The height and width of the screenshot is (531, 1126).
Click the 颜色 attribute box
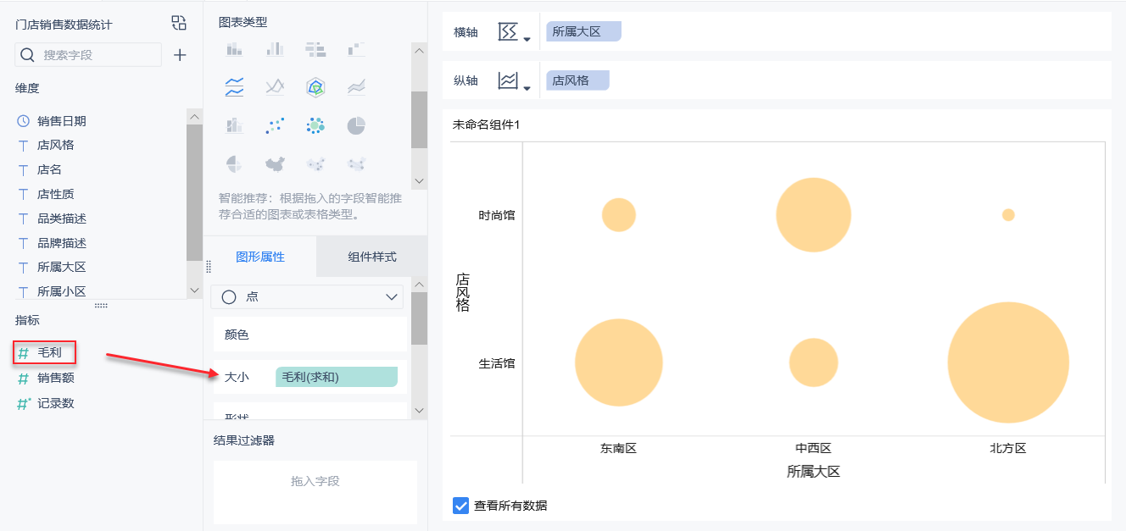tap(309, 335)
